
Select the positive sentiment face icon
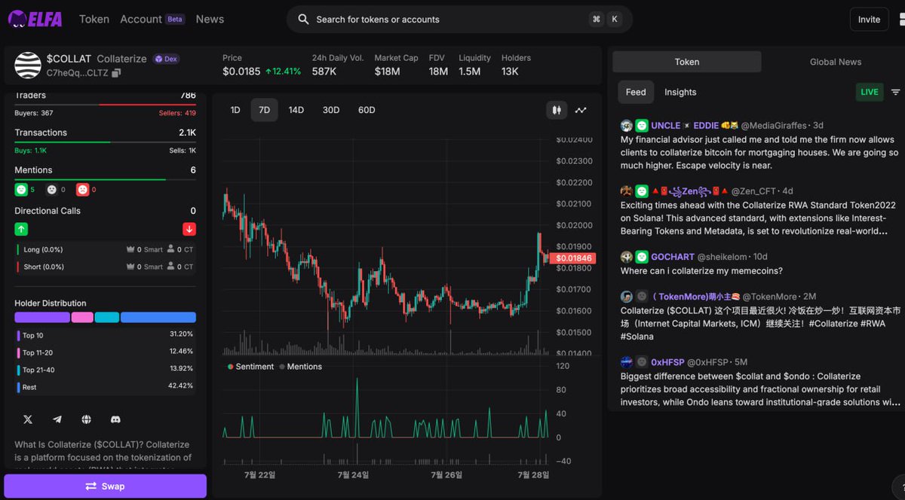[21, 190]
